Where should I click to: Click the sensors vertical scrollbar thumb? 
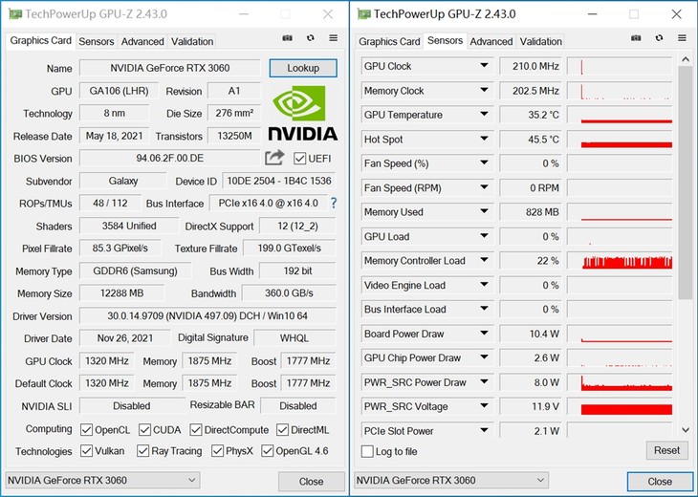tap(685, 183)
